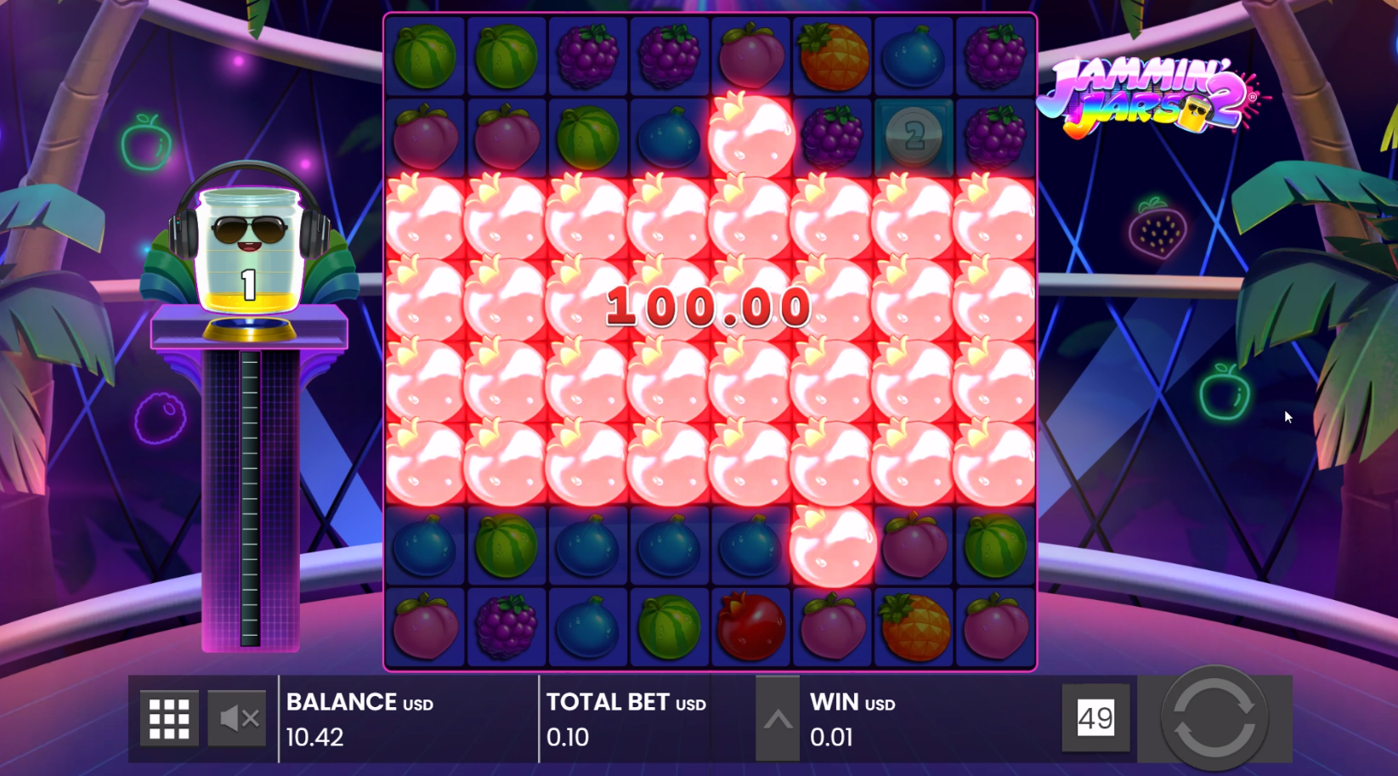Viewport: 1398px width, 776px height.
Task: Click the pineapple symbol in bottom row
Action: (x=914, y=627)
